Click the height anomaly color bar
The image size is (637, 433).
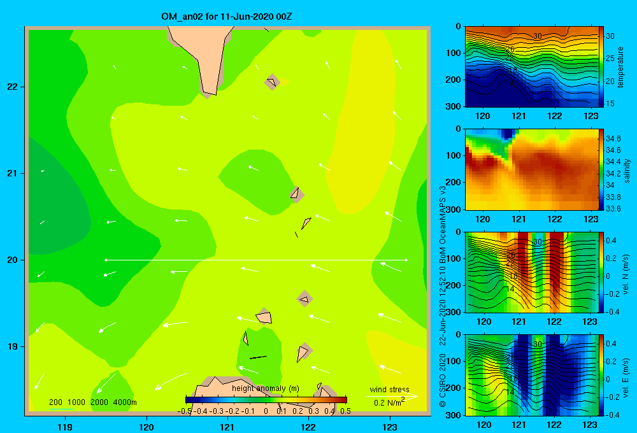coord(266,400)
